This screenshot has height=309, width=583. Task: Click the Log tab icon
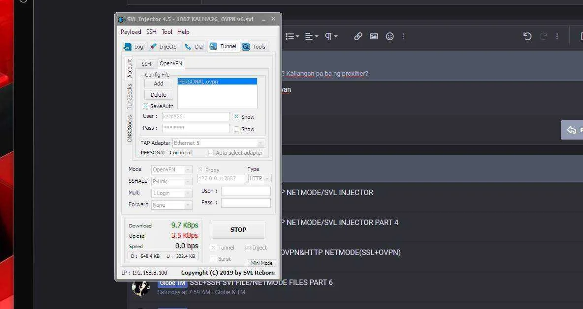coord(128,47)
